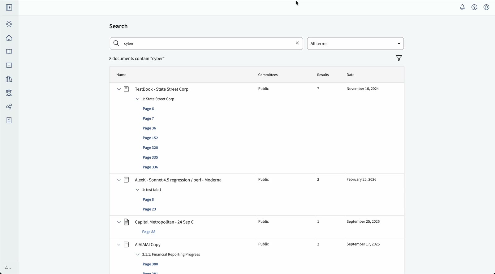Screen dimensions: 495x274
Task: Click the book icon for TestBook - State Street Corp
Action: (x=127, y=89)
